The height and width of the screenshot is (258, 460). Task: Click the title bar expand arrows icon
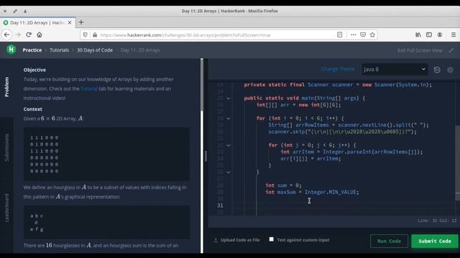click(x=15, y=11)
